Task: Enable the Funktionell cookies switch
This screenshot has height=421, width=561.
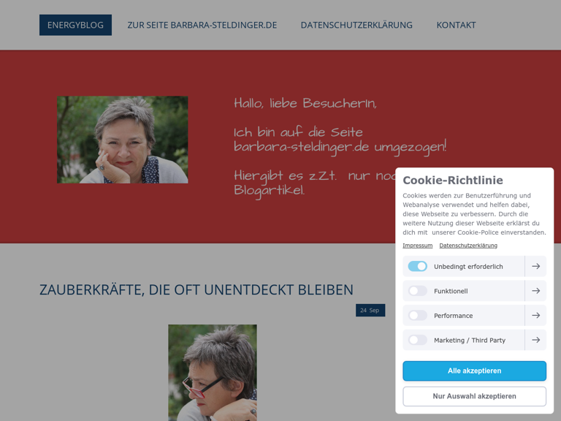Action: tap(418, 291)
